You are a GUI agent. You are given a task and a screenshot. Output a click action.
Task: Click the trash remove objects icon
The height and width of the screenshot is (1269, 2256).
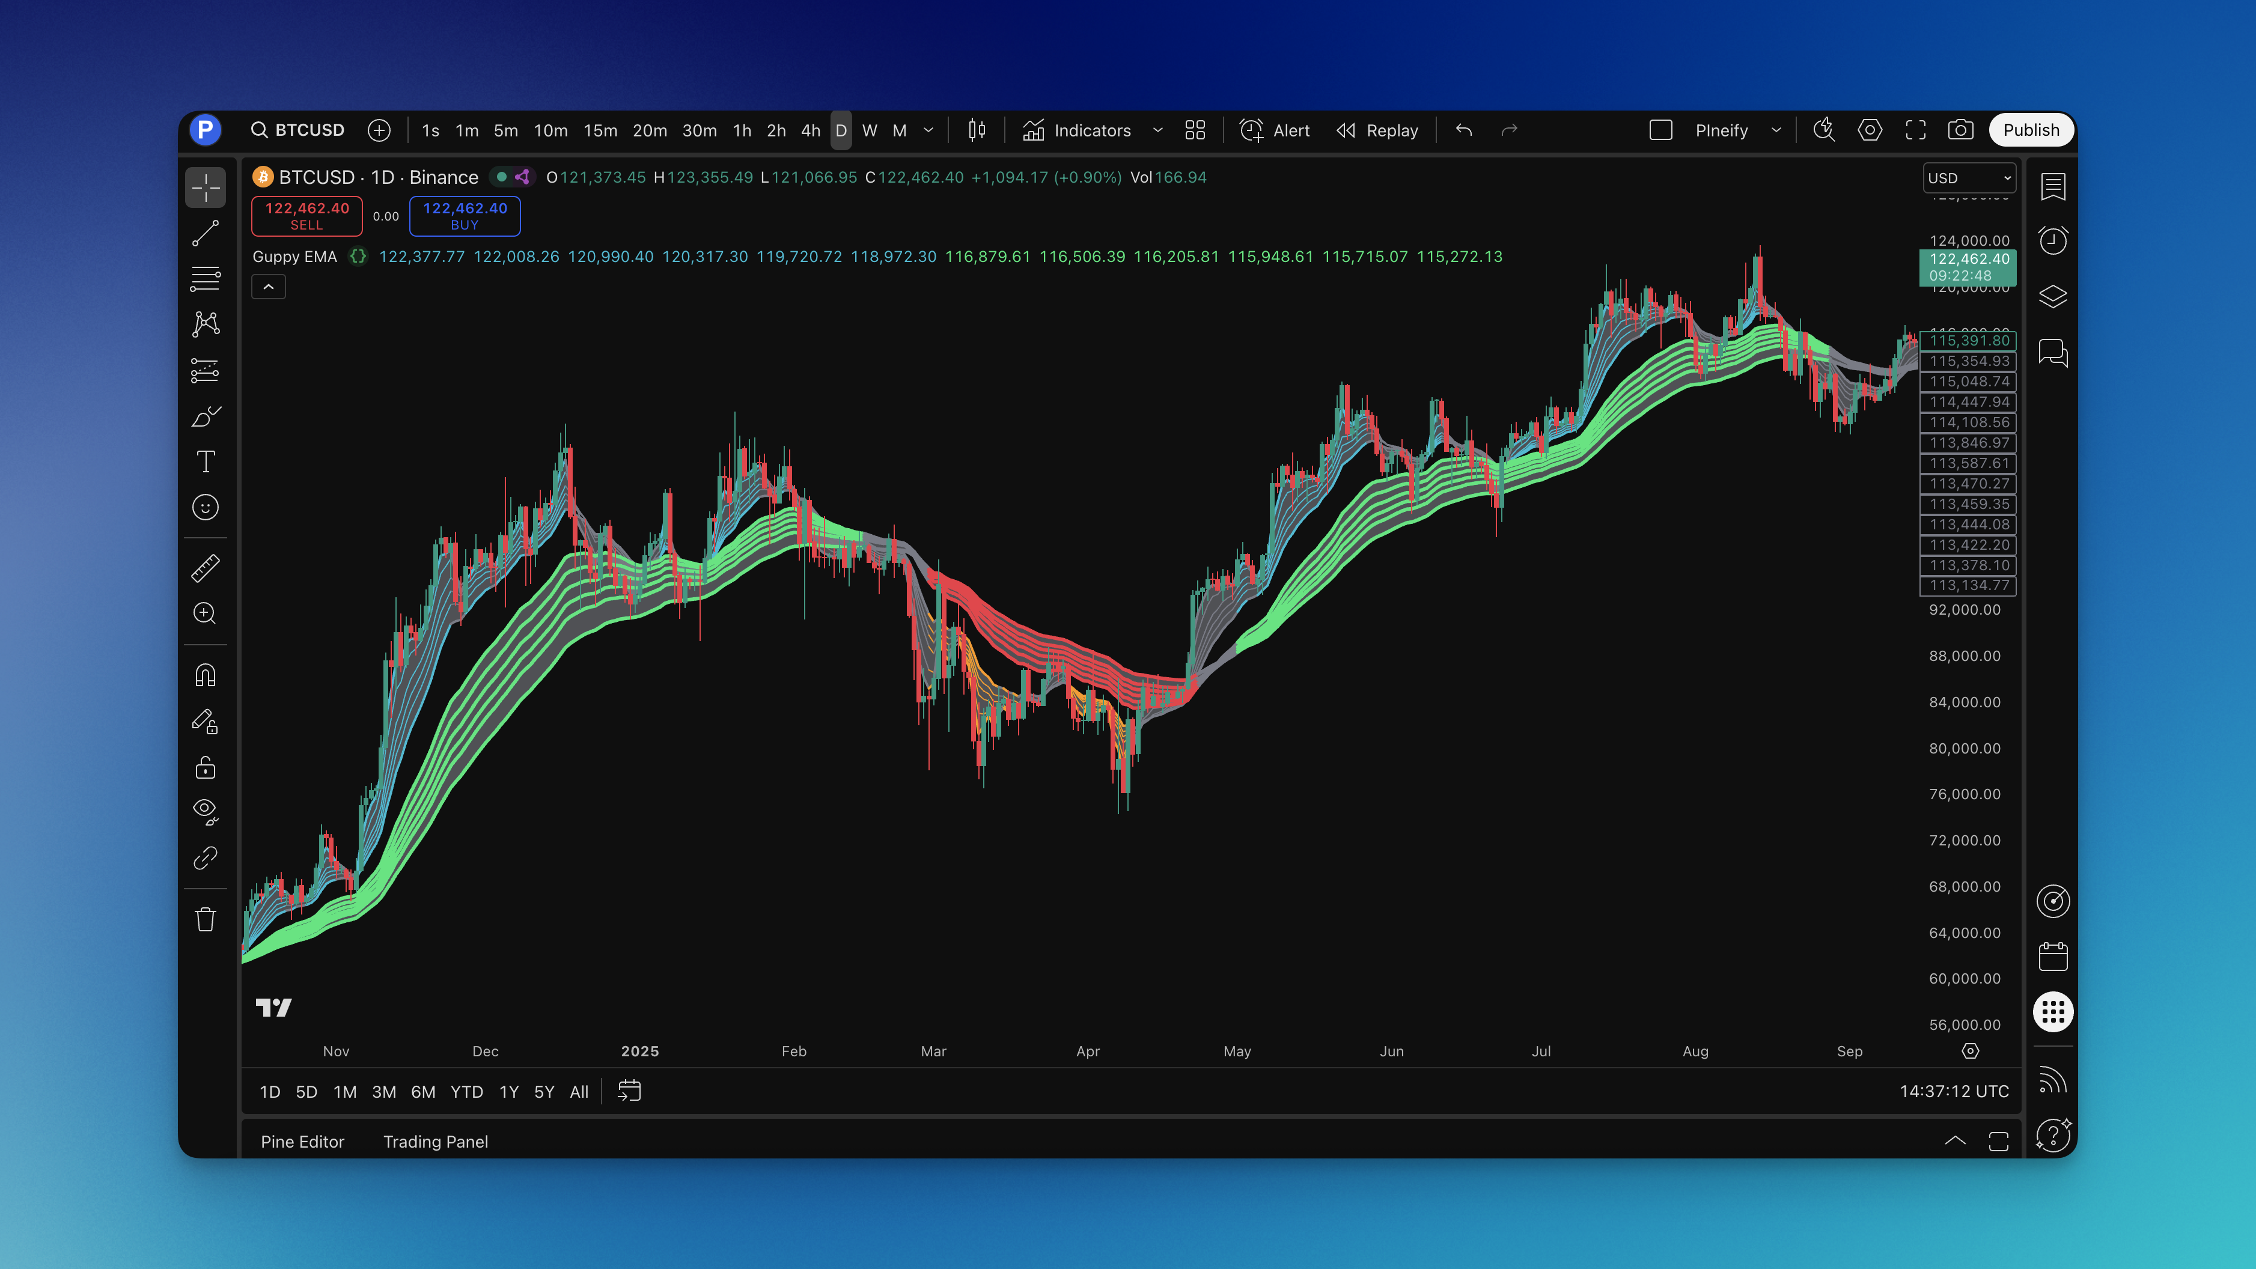coord(205,919)
